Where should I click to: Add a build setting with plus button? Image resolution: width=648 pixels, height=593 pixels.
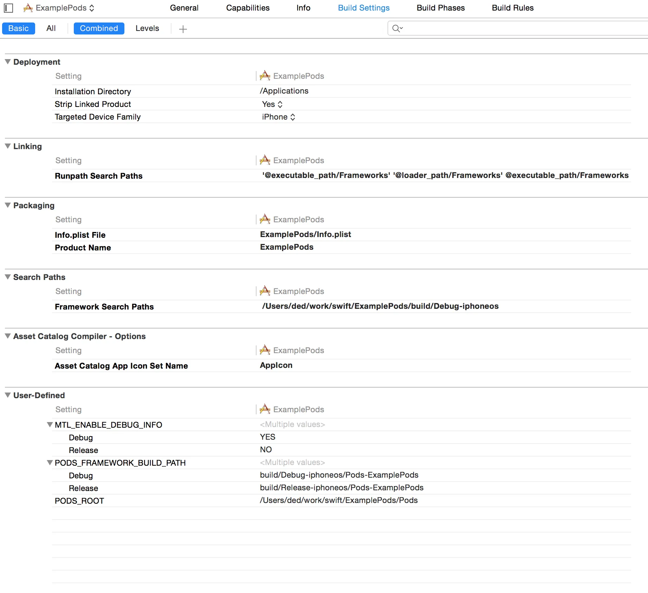coord(183,29)
